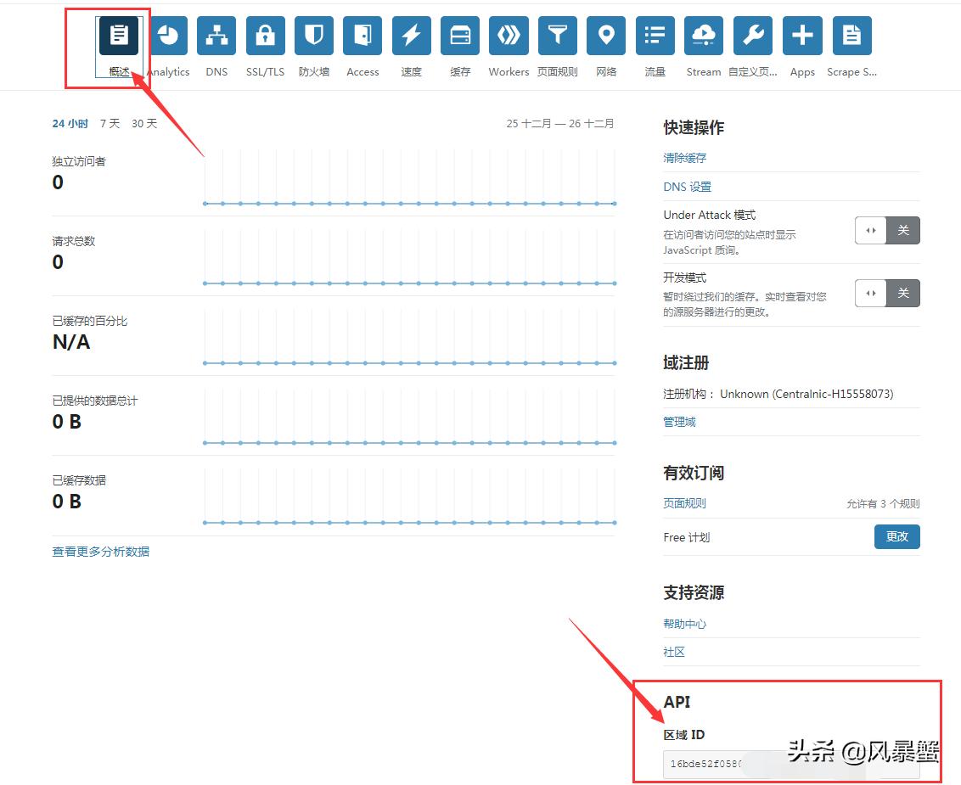
Task: Open 页面规则 (Page Rules) via funnel icon
Action: (x=557, y=35)
